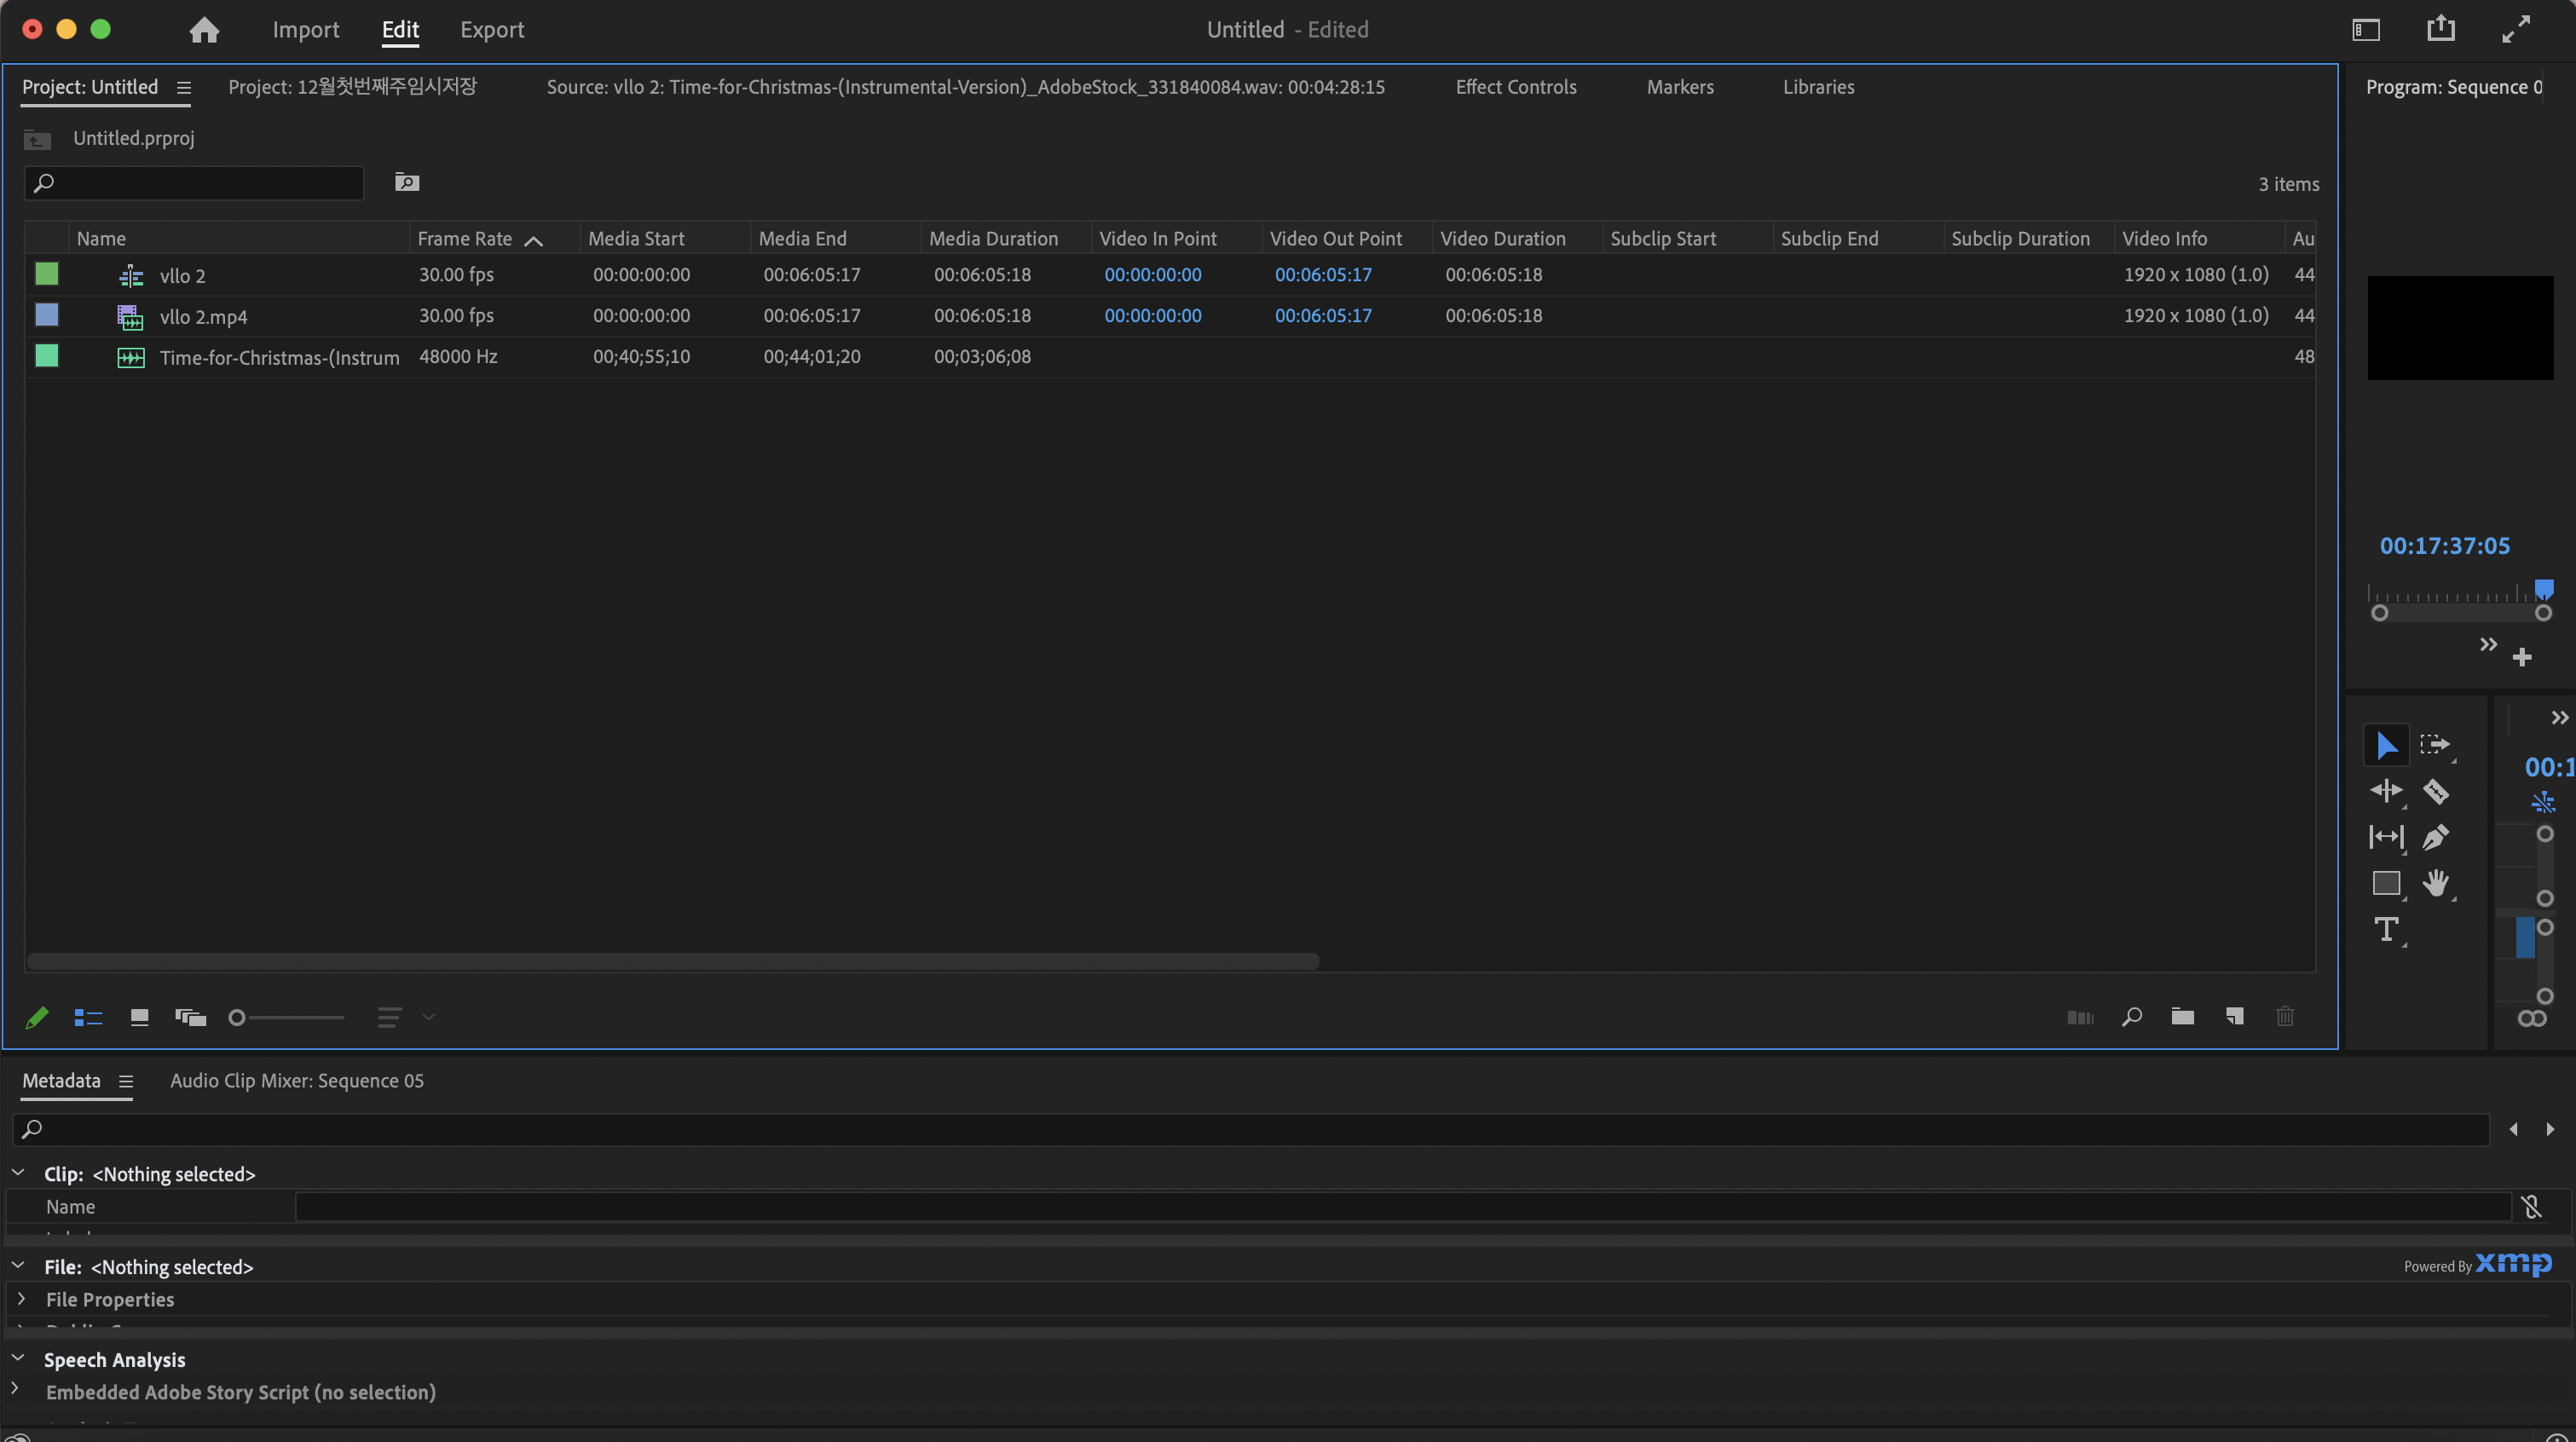Screen dimensions: 2576x1442
Task: Select the Pen tool
Action: point(2435,837)
